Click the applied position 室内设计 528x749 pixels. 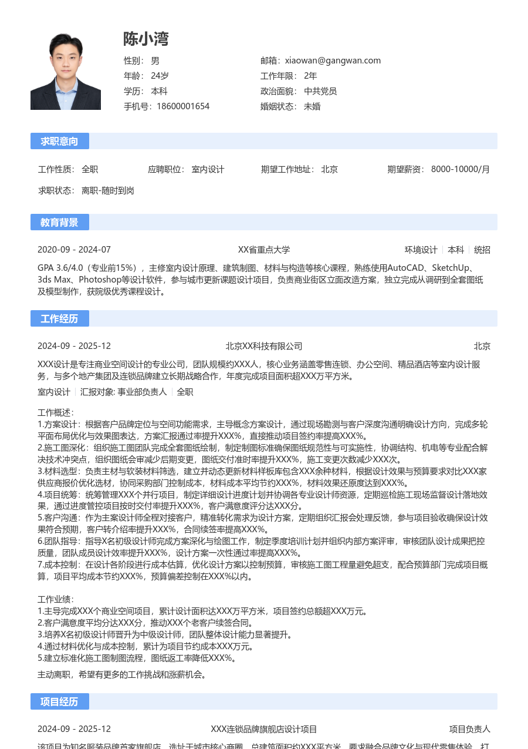[208, 169]
